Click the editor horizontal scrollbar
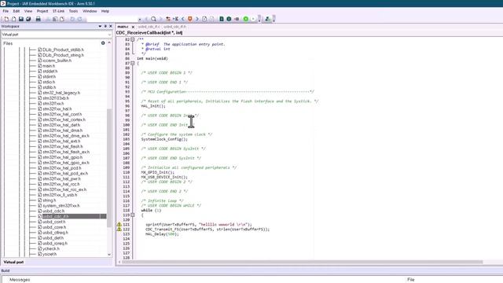Screen dimensions: 503x283 click(302, 262)
